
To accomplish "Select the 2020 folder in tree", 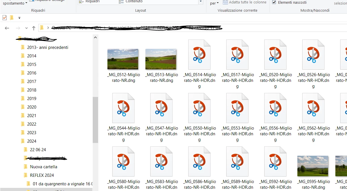I will point(32,107).
